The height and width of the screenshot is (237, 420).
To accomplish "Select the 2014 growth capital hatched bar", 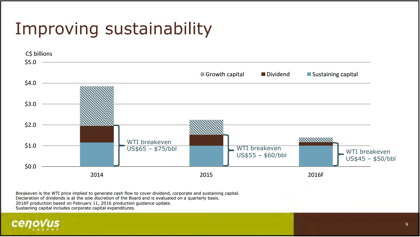I will click(97, 106).
